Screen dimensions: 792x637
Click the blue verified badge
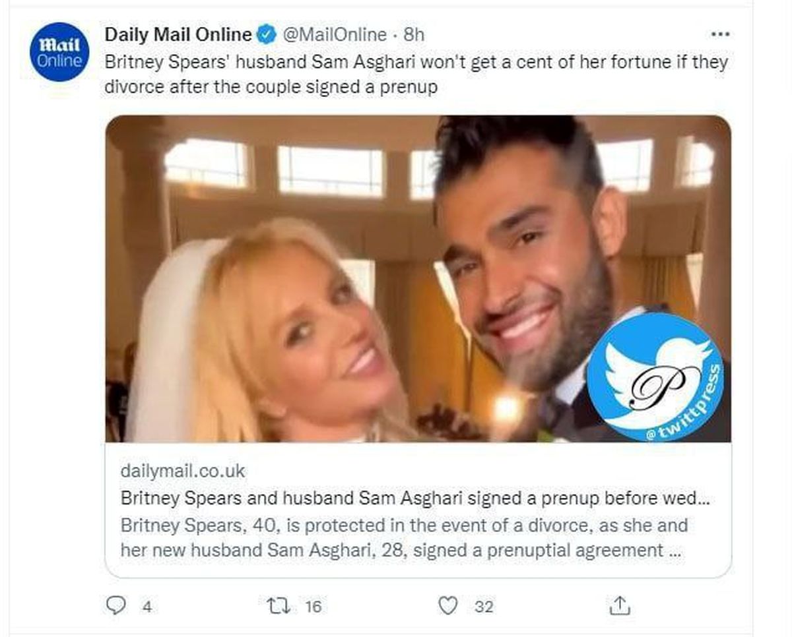[x=267, y=35]
